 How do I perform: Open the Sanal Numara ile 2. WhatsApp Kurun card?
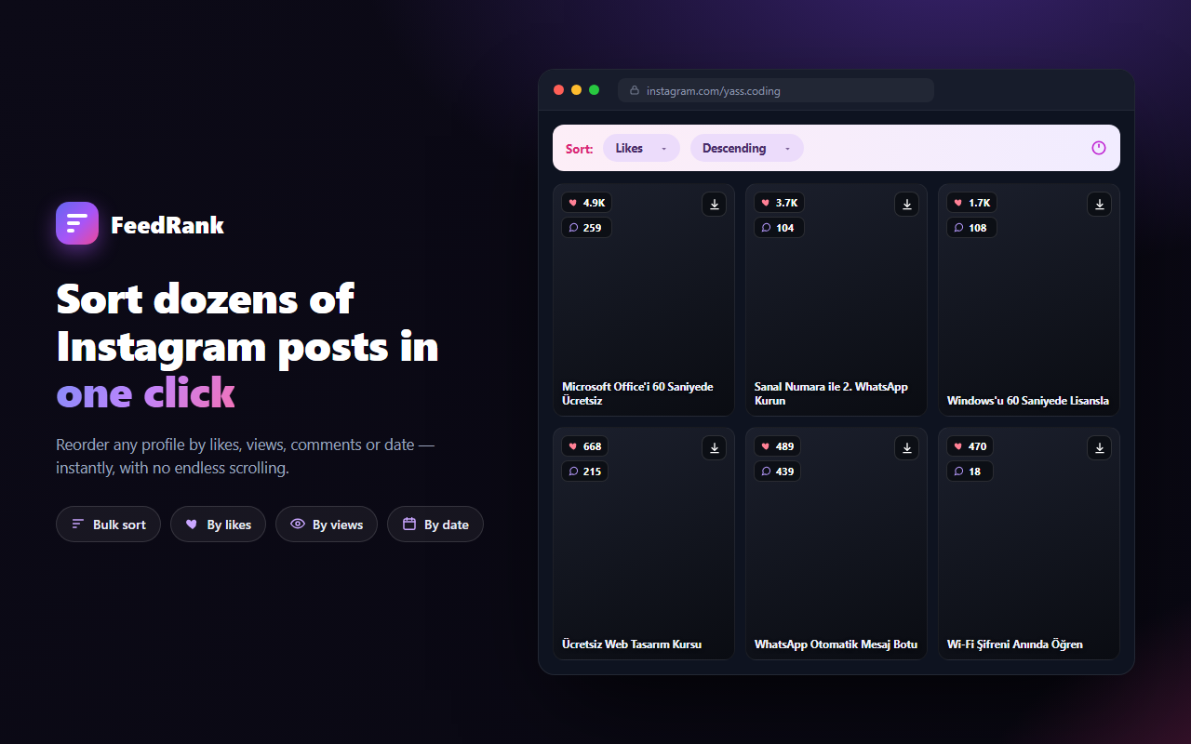pyautogui.click(x=836, y=300)
